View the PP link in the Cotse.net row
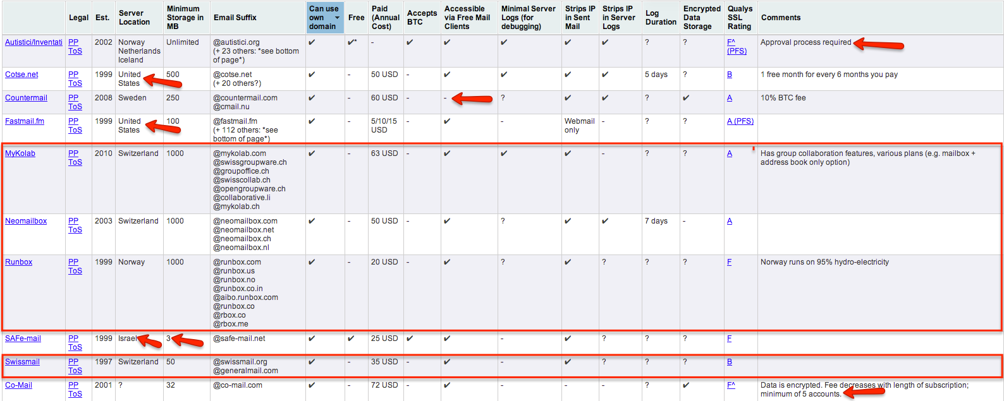The image size is (1004, 401). (73, 75)
